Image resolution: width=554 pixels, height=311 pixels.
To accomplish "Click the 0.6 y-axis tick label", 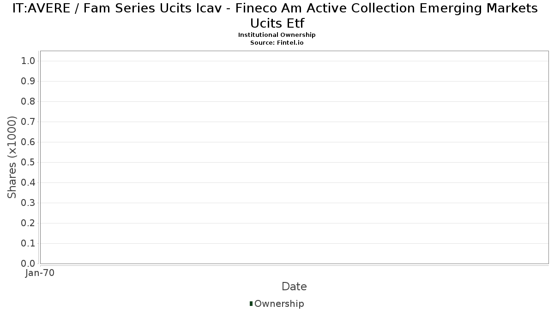I will pos(28,142).
